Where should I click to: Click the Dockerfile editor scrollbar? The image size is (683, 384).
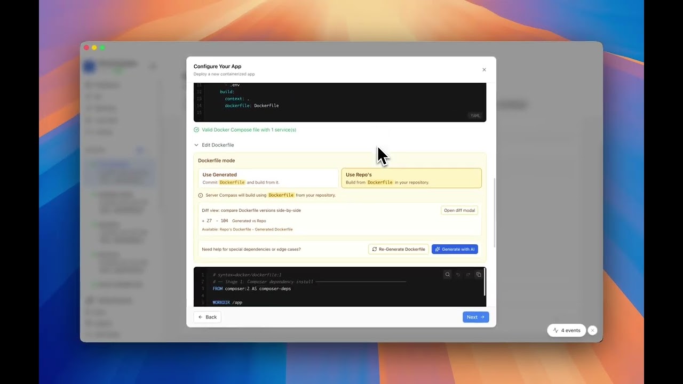pyautogui.click(x=485, y=282)
